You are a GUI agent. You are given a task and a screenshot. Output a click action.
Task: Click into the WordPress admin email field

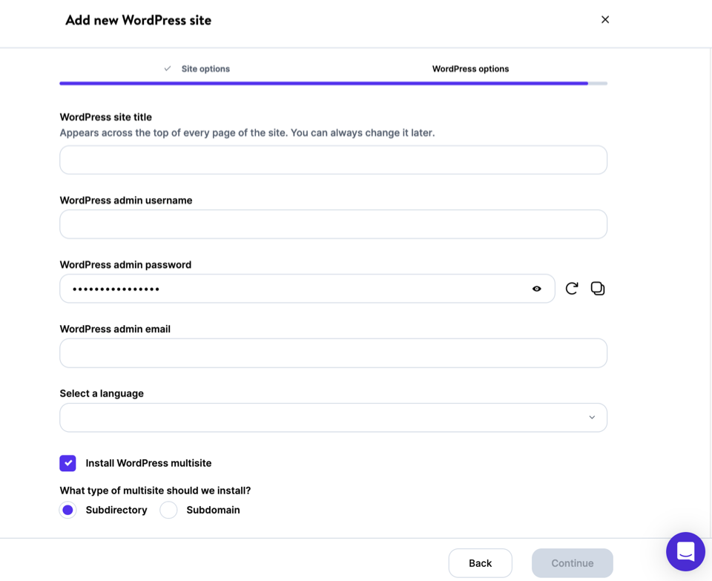click(333, 353)
